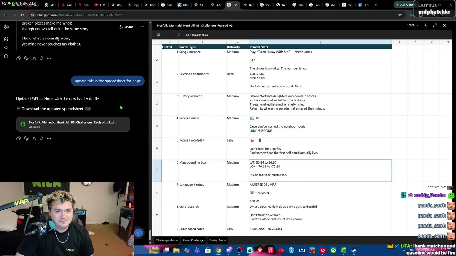Select column C header
Image resolution: width=456 pixels, height=256 pixels.
(238, 42)
